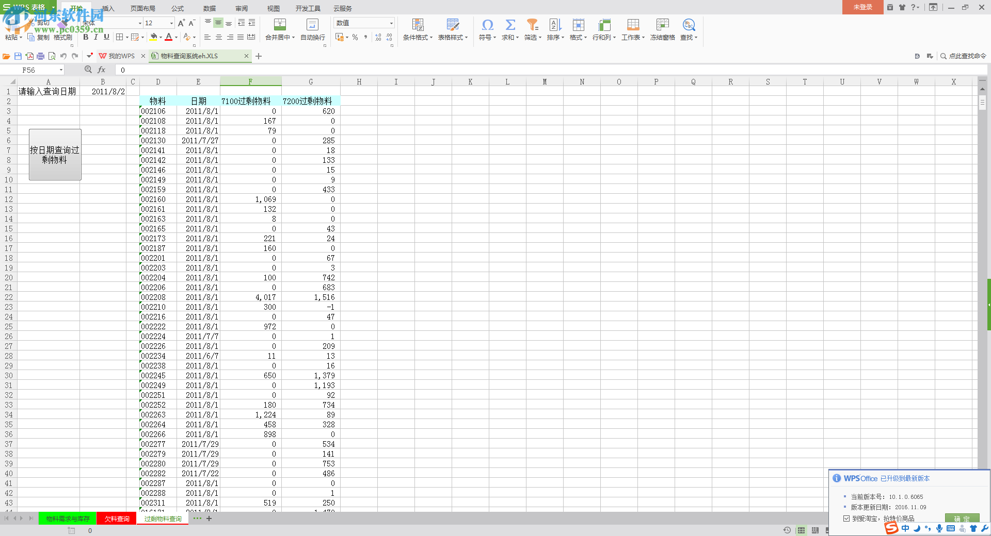Click the print preview icon
This screenshot has height=536, width=991.
pos(52,56)
